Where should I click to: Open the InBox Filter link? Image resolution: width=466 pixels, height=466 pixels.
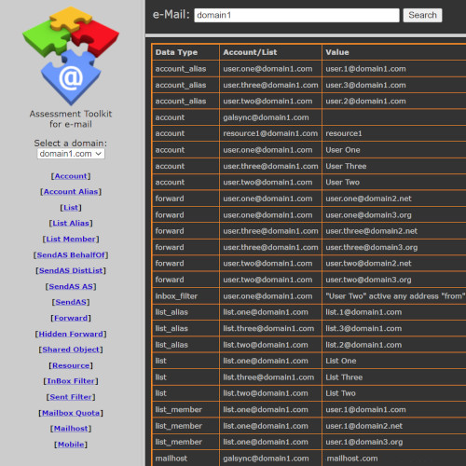(x=71, y=381)
